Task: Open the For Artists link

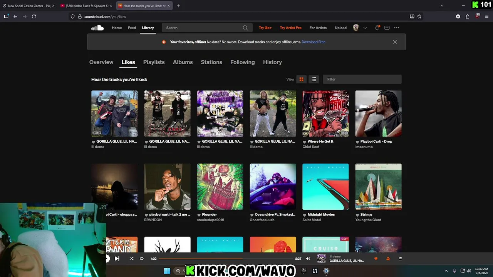Action: point(318,28)
